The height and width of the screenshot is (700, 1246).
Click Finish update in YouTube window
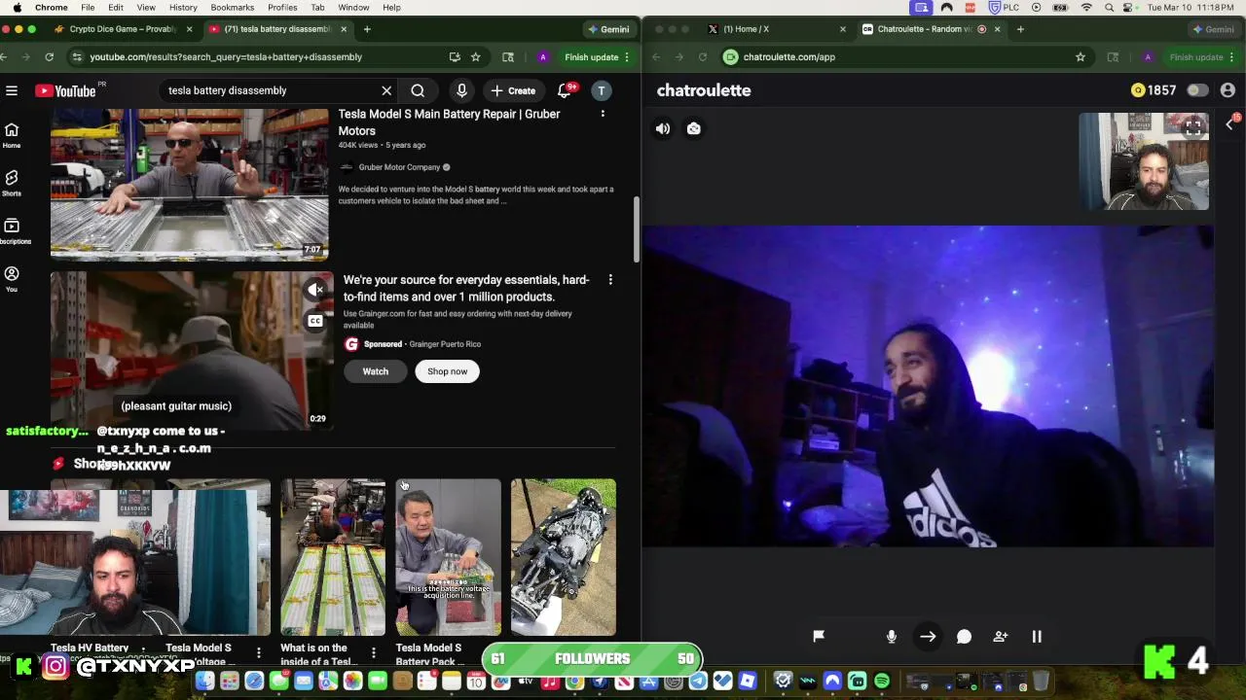(x=591, y=57)
